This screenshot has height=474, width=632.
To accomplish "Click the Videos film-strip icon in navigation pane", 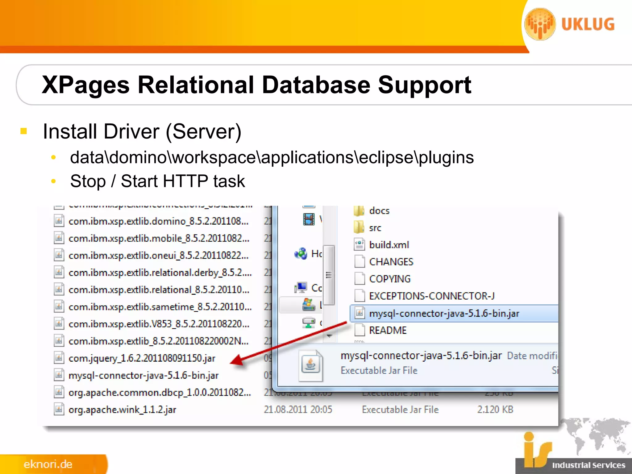I will pos(309,219).
